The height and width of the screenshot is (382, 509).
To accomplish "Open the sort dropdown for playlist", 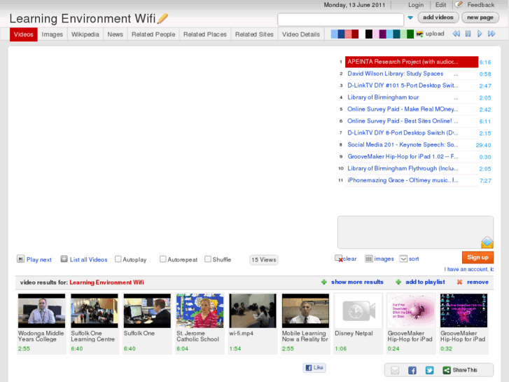I will [404, 259].
